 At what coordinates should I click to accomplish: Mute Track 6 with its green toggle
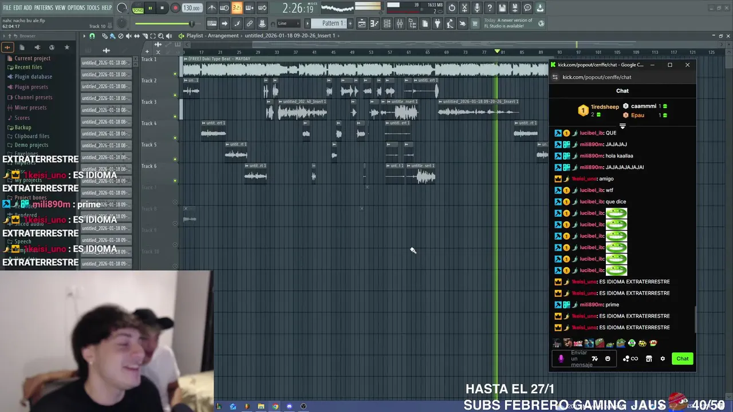coord(175,181)
